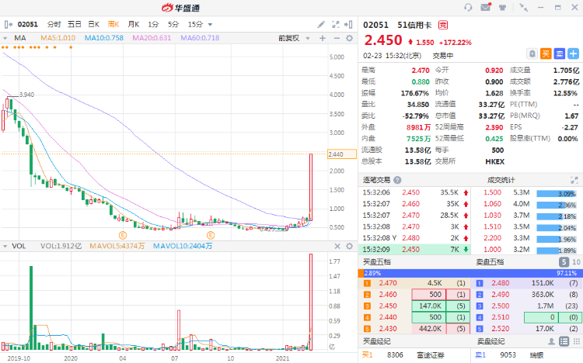The height and width of the screenshot is (363, 583).
Task: Select bid level 1 at 2.470
Action: click(414, 283)
